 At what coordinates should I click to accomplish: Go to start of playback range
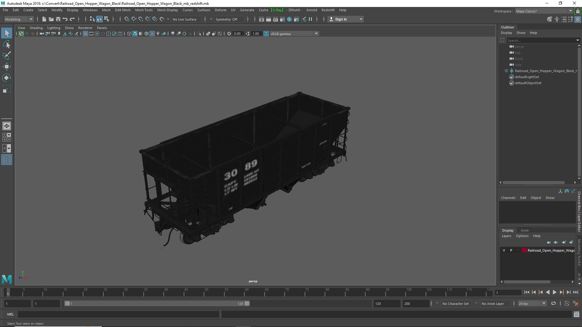527,292
